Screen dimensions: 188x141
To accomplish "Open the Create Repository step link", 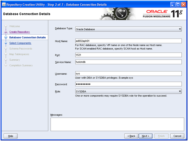I will coord(19,32).
